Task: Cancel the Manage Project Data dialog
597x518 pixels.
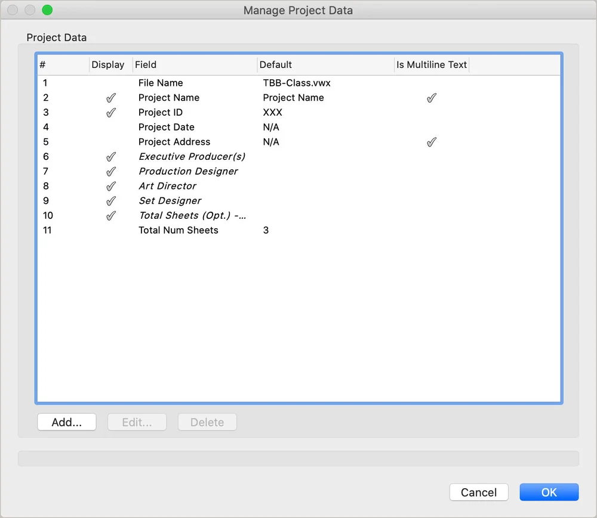Action: [479, 492]
